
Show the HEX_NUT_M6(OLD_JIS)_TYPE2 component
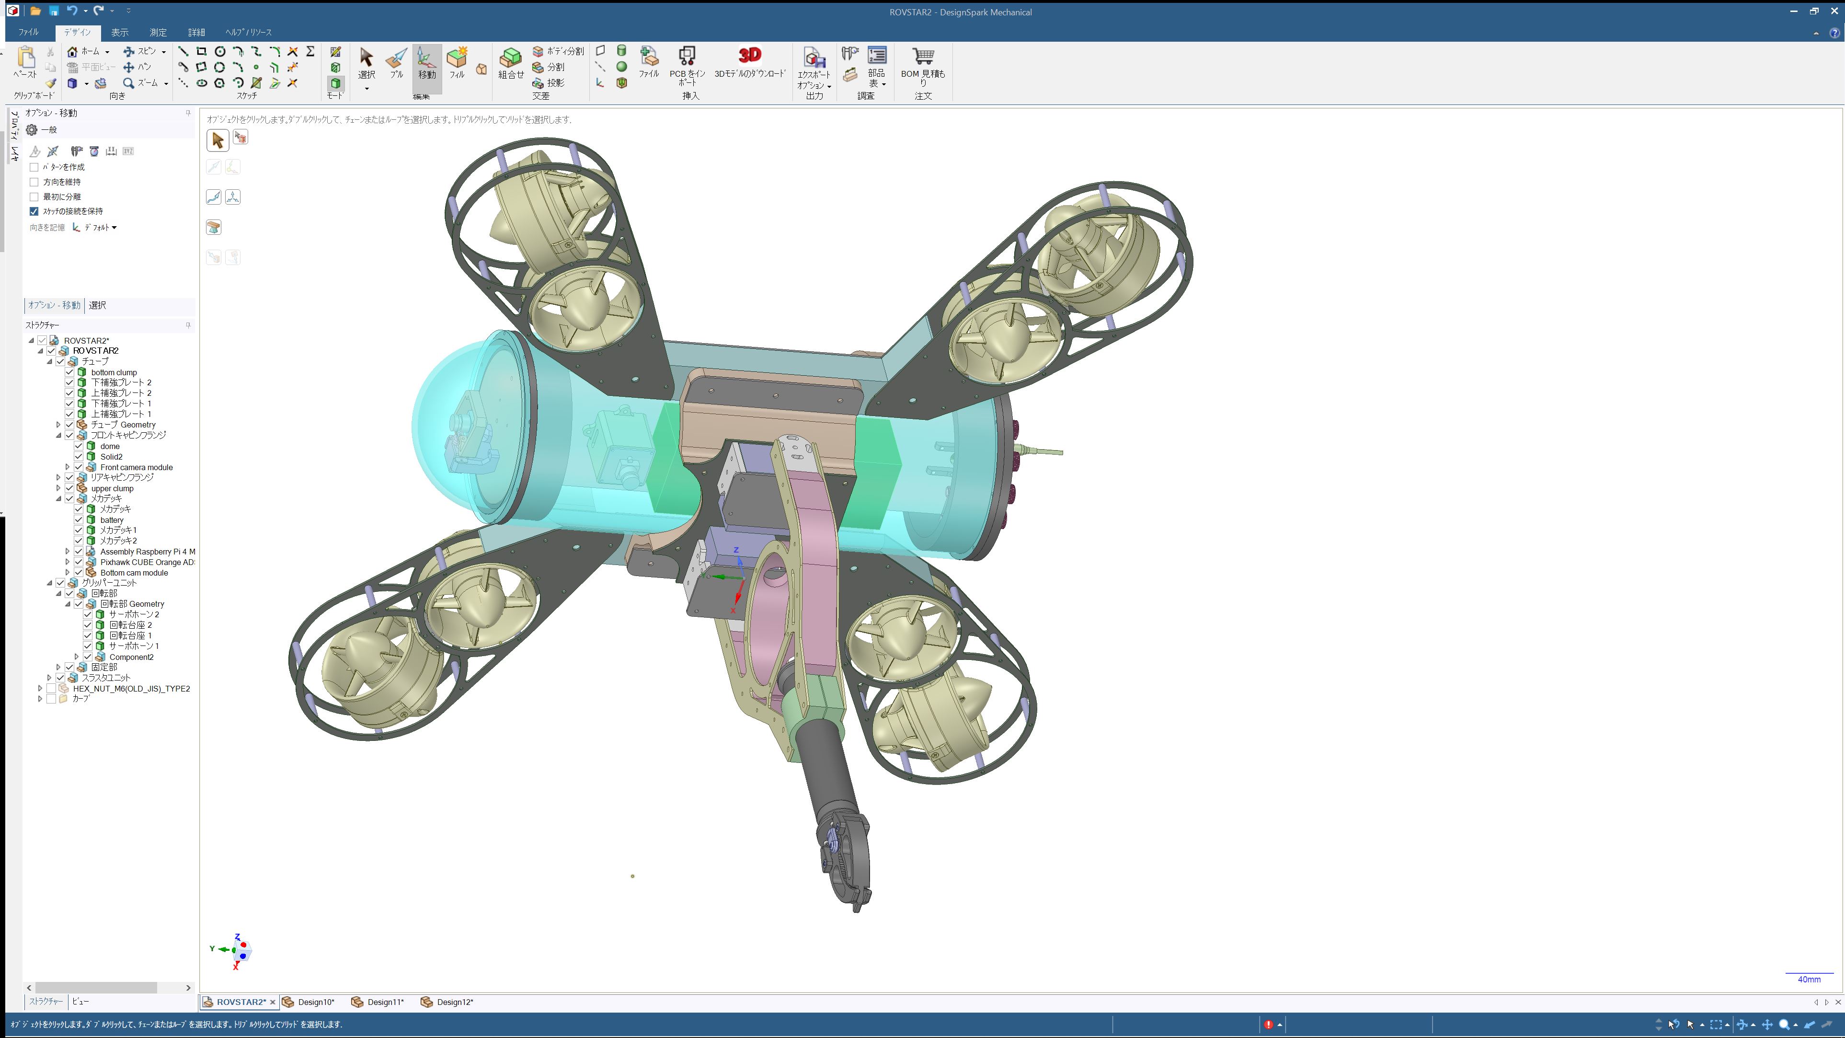(x=51, y=688)
